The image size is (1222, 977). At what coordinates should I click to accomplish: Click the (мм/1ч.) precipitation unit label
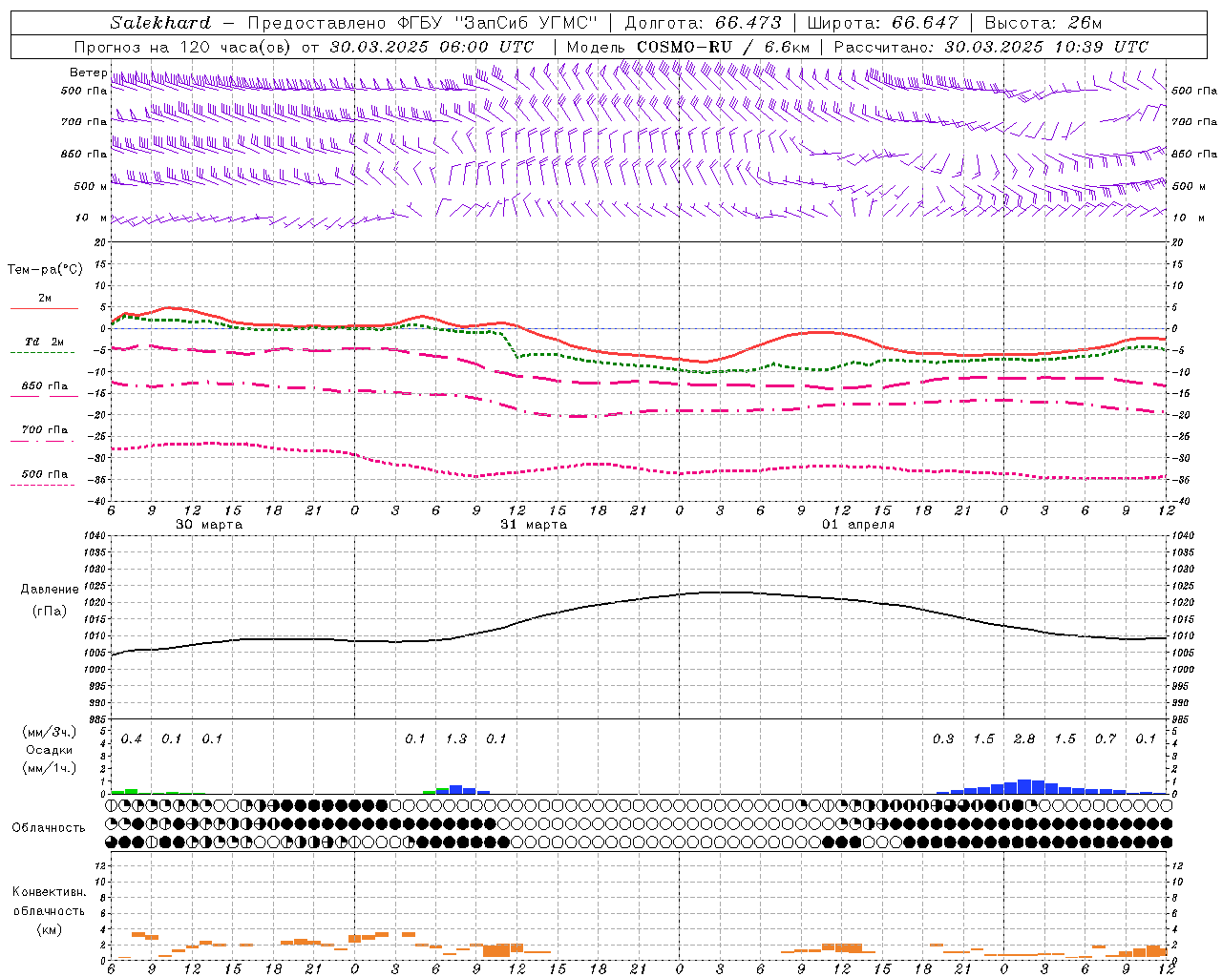coord(49,768)
